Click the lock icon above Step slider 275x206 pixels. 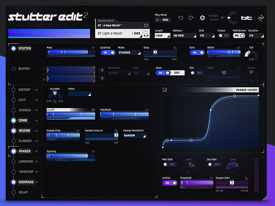pyautogui.click(x=175, y=48)
